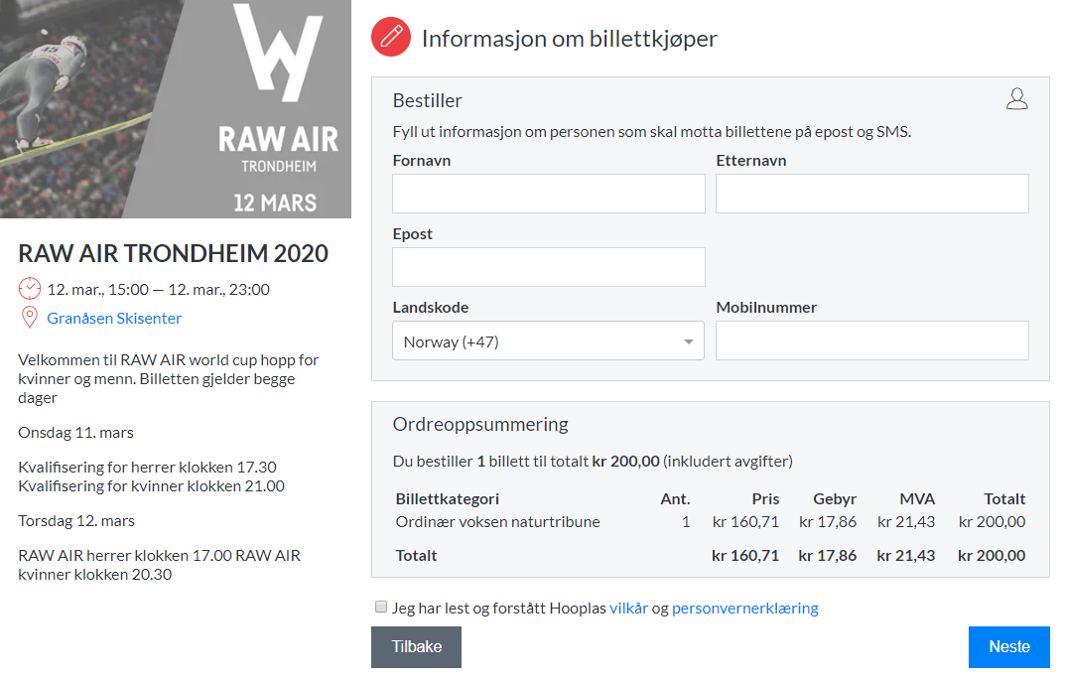The image size is (1065, 680).
Task: Focus the Fornavn input field
Action: point(548,194)
